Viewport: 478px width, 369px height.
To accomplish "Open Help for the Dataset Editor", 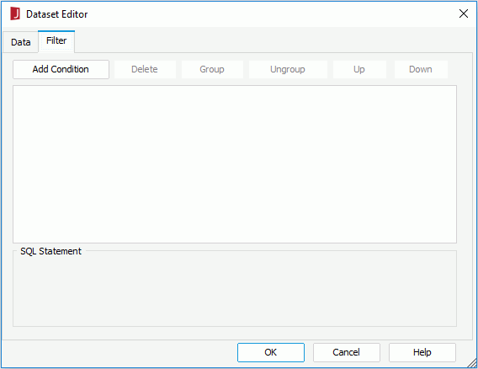I will (x=422, y=352).
